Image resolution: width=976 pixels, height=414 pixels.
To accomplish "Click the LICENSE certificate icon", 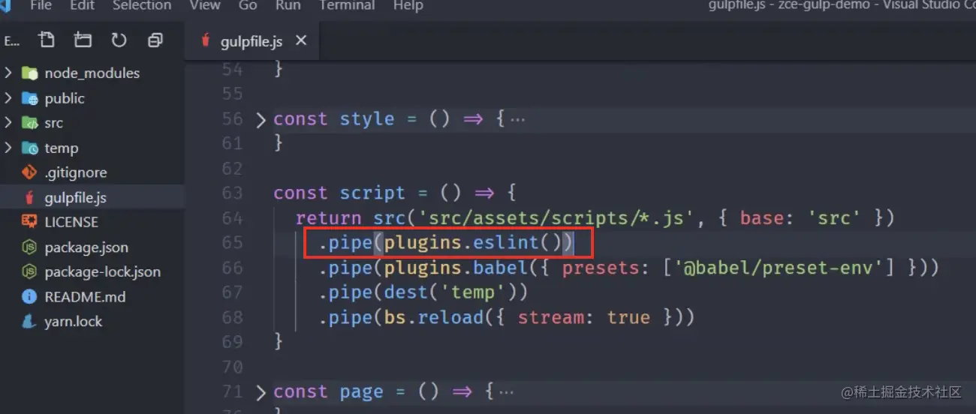I will pos(30,222).
